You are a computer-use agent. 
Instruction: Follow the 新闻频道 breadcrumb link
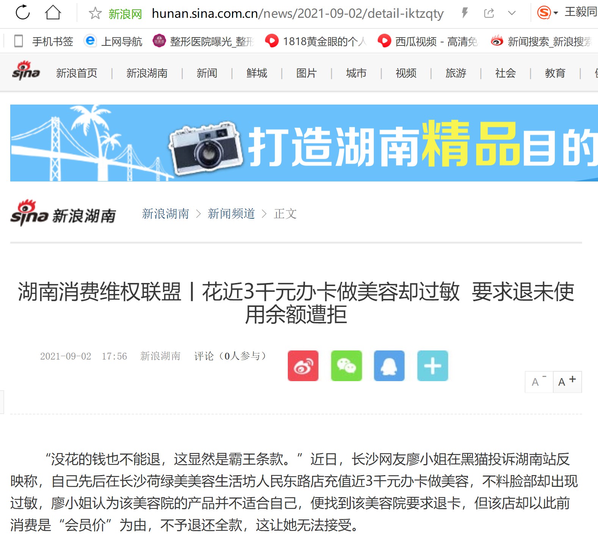click(231, 214)
